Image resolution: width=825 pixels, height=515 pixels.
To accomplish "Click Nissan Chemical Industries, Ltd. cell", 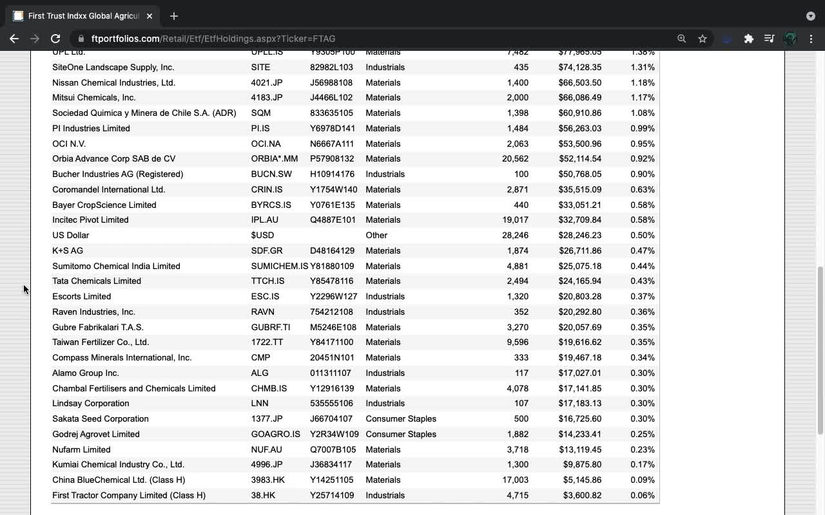I will pos(114,82).
